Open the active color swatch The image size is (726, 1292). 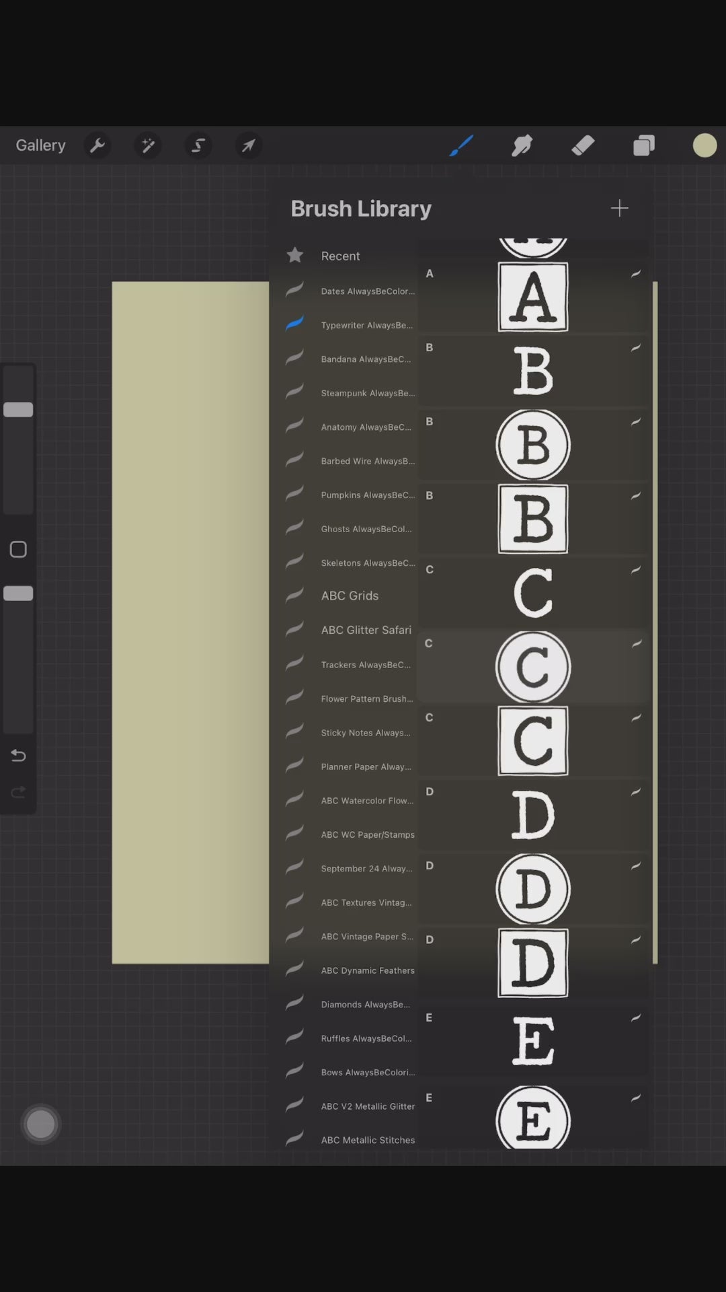[x=704, y=145]
